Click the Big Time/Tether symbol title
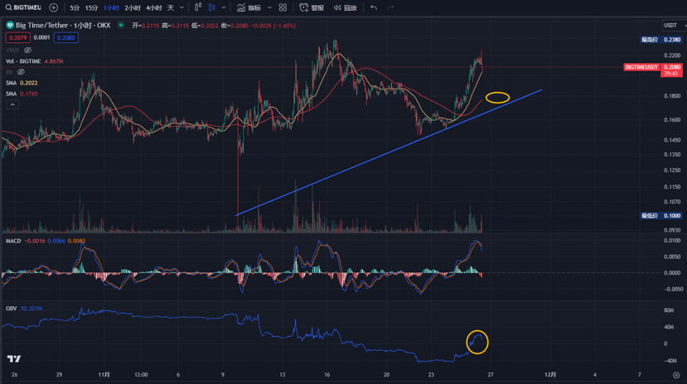The height and width of the screenshot is (384, 687). 63,26
